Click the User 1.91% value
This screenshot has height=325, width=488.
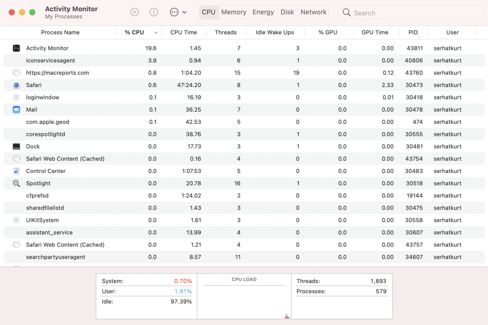point(183,291)
